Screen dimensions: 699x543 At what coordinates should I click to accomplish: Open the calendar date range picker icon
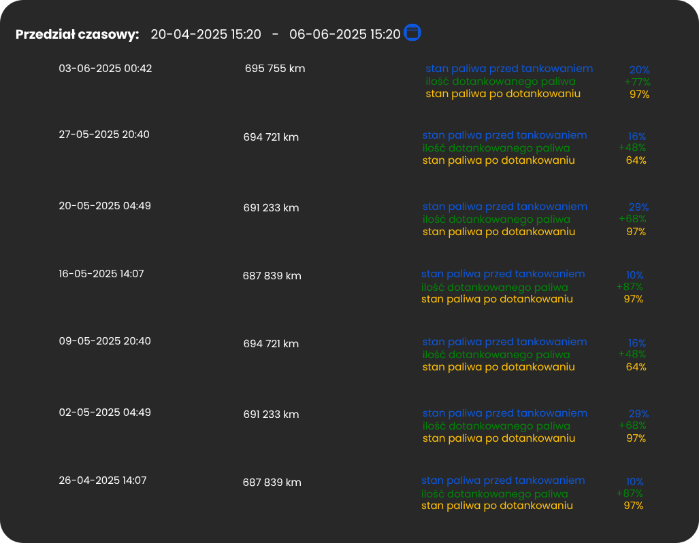pyautogui.click(x=412, y=33)
